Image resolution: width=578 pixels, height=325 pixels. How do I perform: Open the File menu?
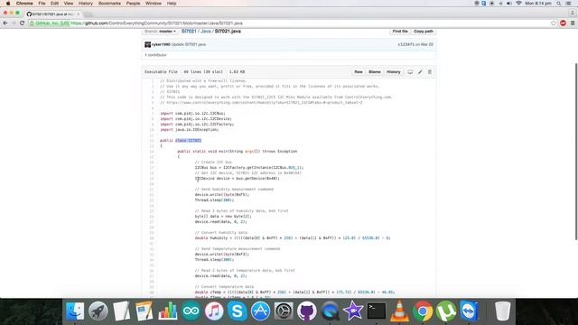click(42, 4)
